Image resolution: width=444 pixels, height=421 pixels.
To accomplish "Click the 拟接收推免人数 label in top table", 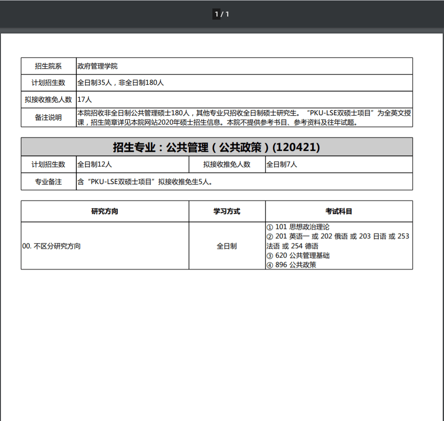I will tap(49, 100).
